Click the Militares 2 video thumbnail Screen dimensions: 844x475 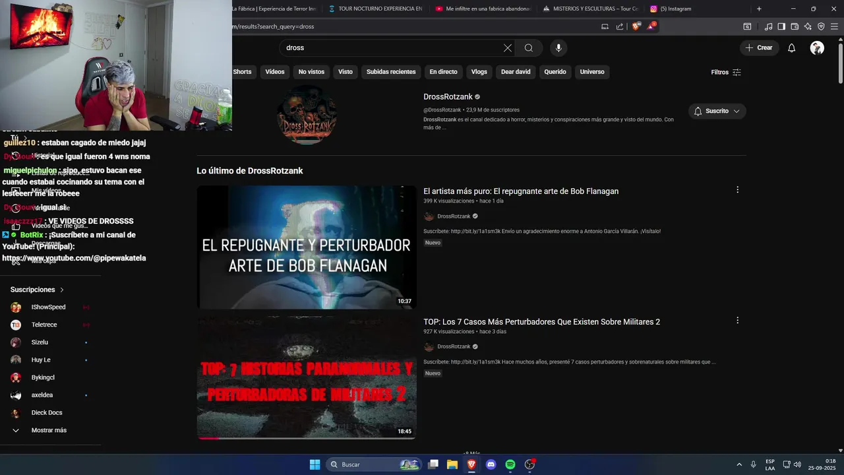(307, 377)
